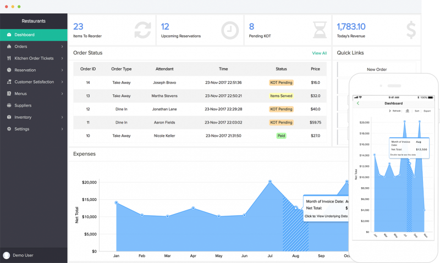Screen dimensions: 440x263
Task: Open the Dashboard sidebar item
Action: [x=24, y=35]
